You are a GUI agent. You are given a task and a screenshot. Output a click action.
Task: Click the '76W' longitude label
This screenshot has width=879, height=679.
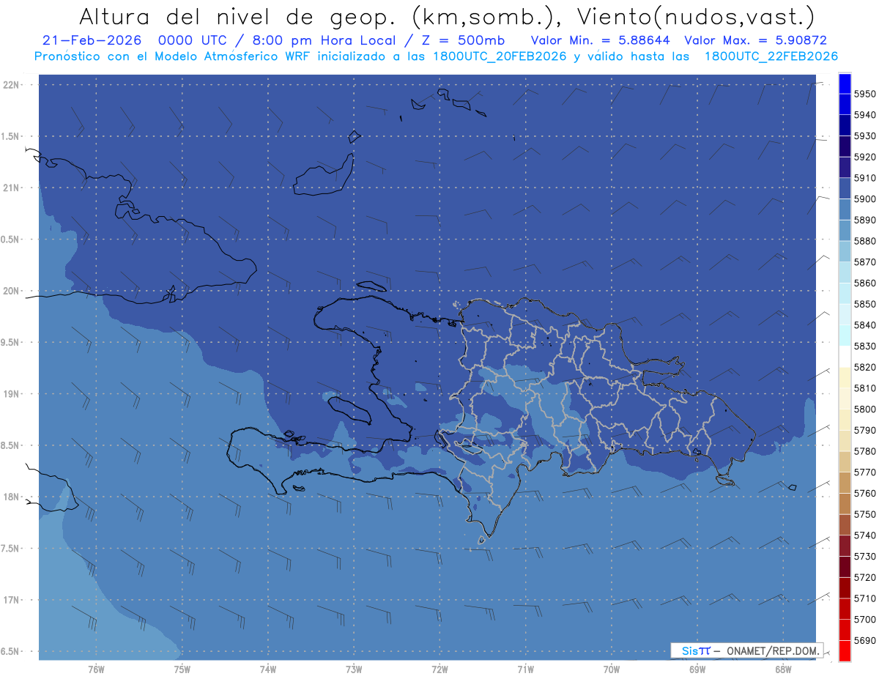96,669
